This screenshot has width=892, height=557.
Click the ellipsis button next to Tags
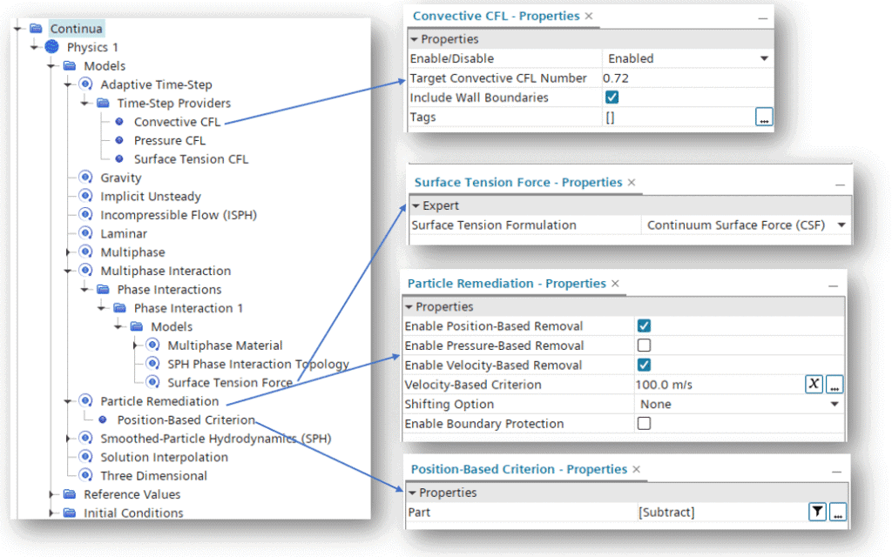764,117
